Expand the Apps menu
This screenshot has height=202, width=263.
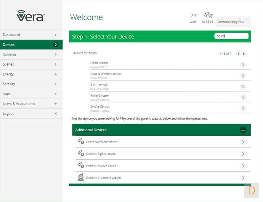tap(55, 94)
